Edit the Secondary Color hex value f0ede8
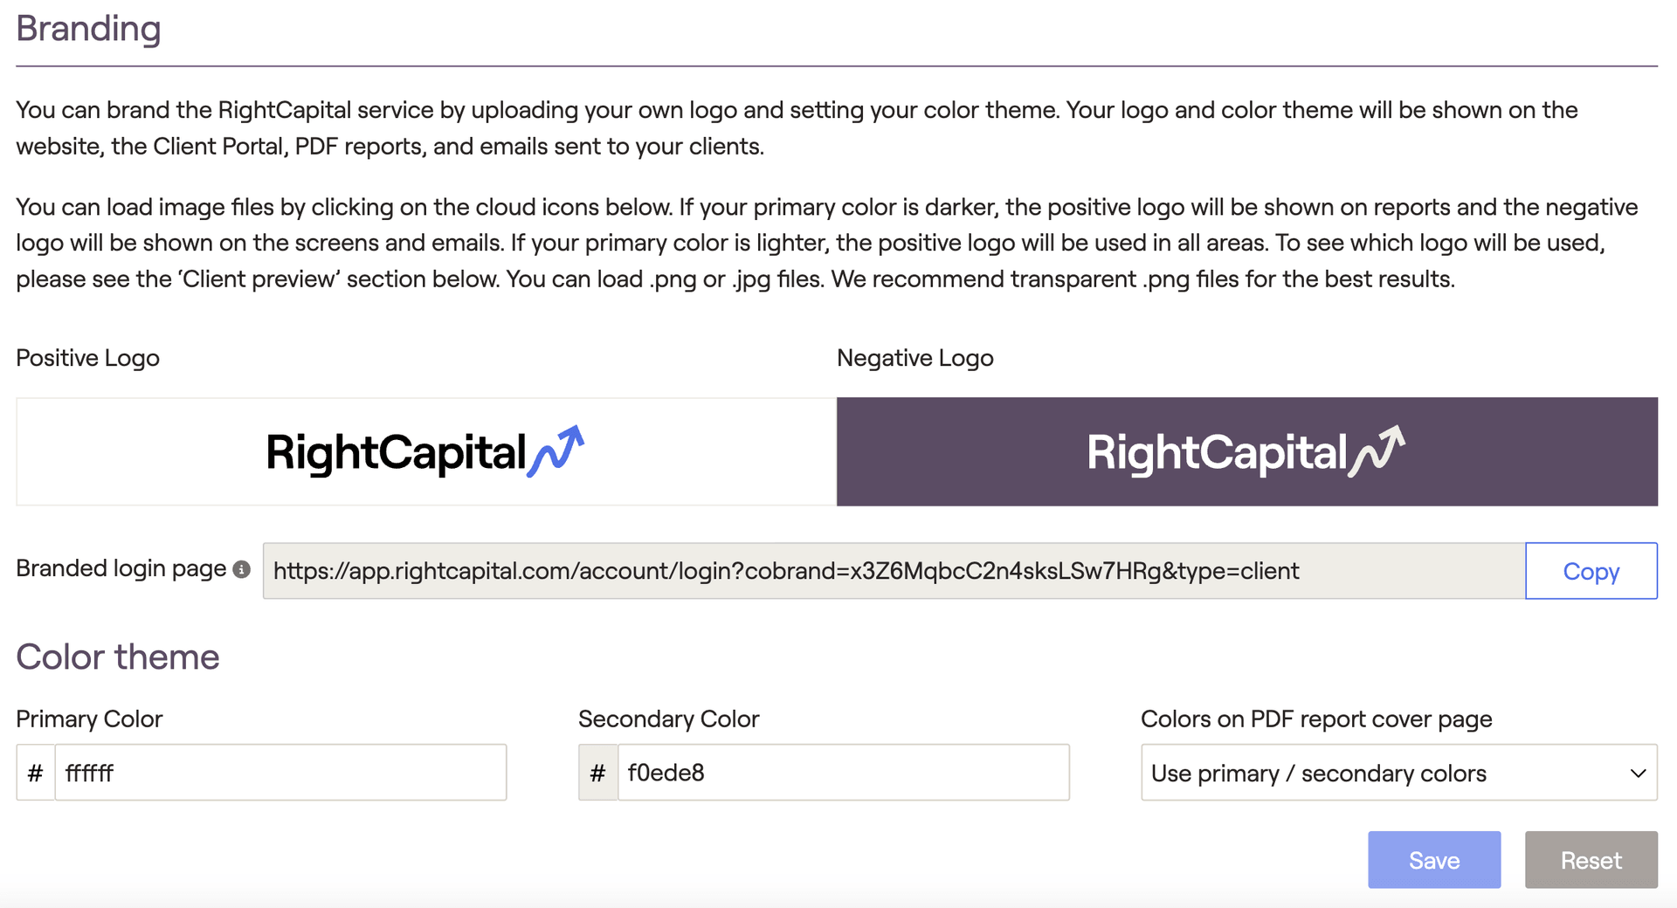Image resolution: width=1677 pixels, height=908 pixels. (x=843, y=773)
